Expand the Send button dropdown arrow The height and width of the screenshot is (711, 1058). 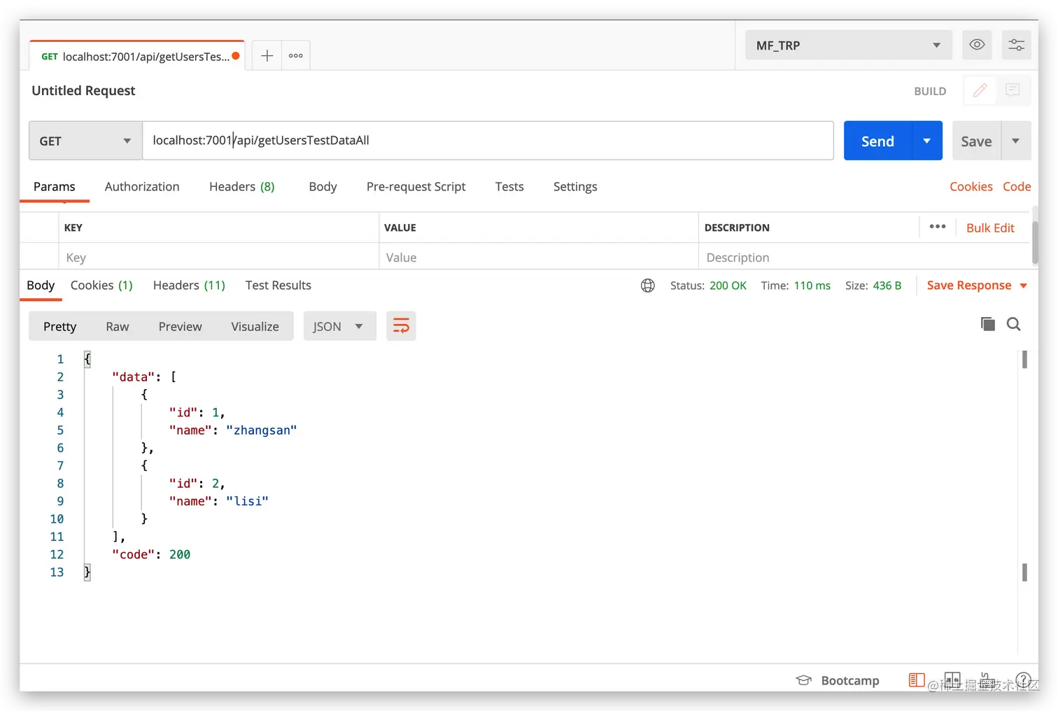(x=927, y=141)
